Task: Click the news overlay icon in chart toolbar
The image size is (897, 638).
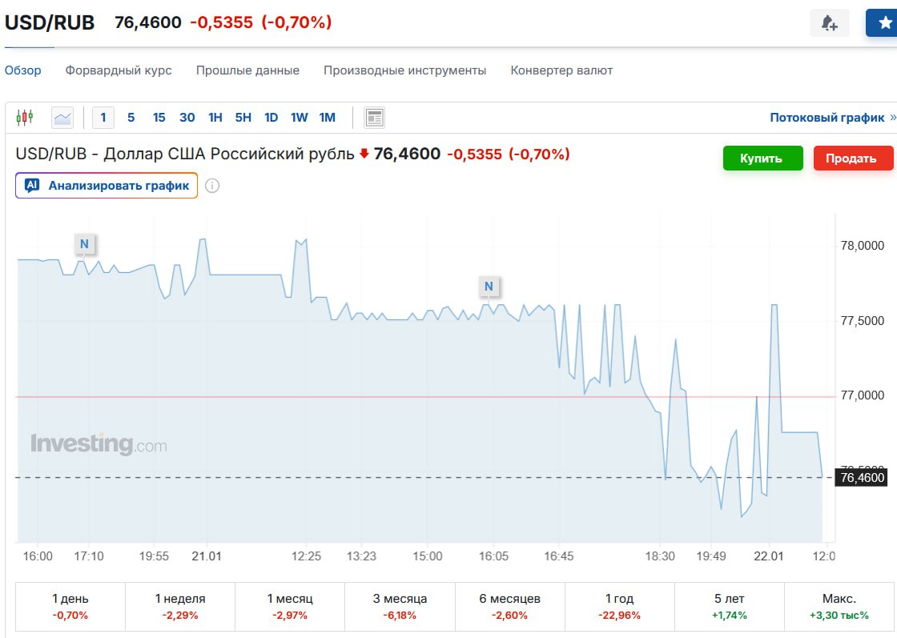Action: [374, 118]
